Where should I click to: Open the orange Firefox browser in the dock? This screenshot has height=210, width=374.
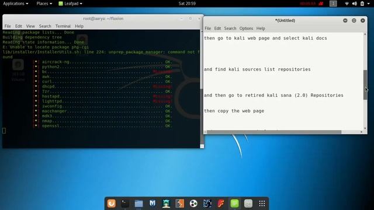tap(112, 204)
